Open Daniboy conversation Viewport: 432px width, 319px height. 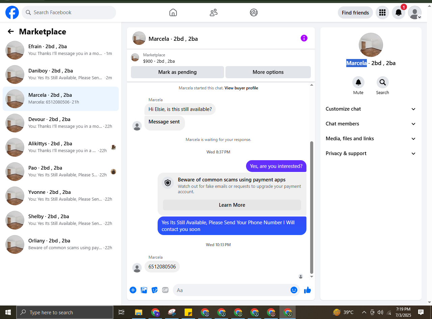point(61,75)
